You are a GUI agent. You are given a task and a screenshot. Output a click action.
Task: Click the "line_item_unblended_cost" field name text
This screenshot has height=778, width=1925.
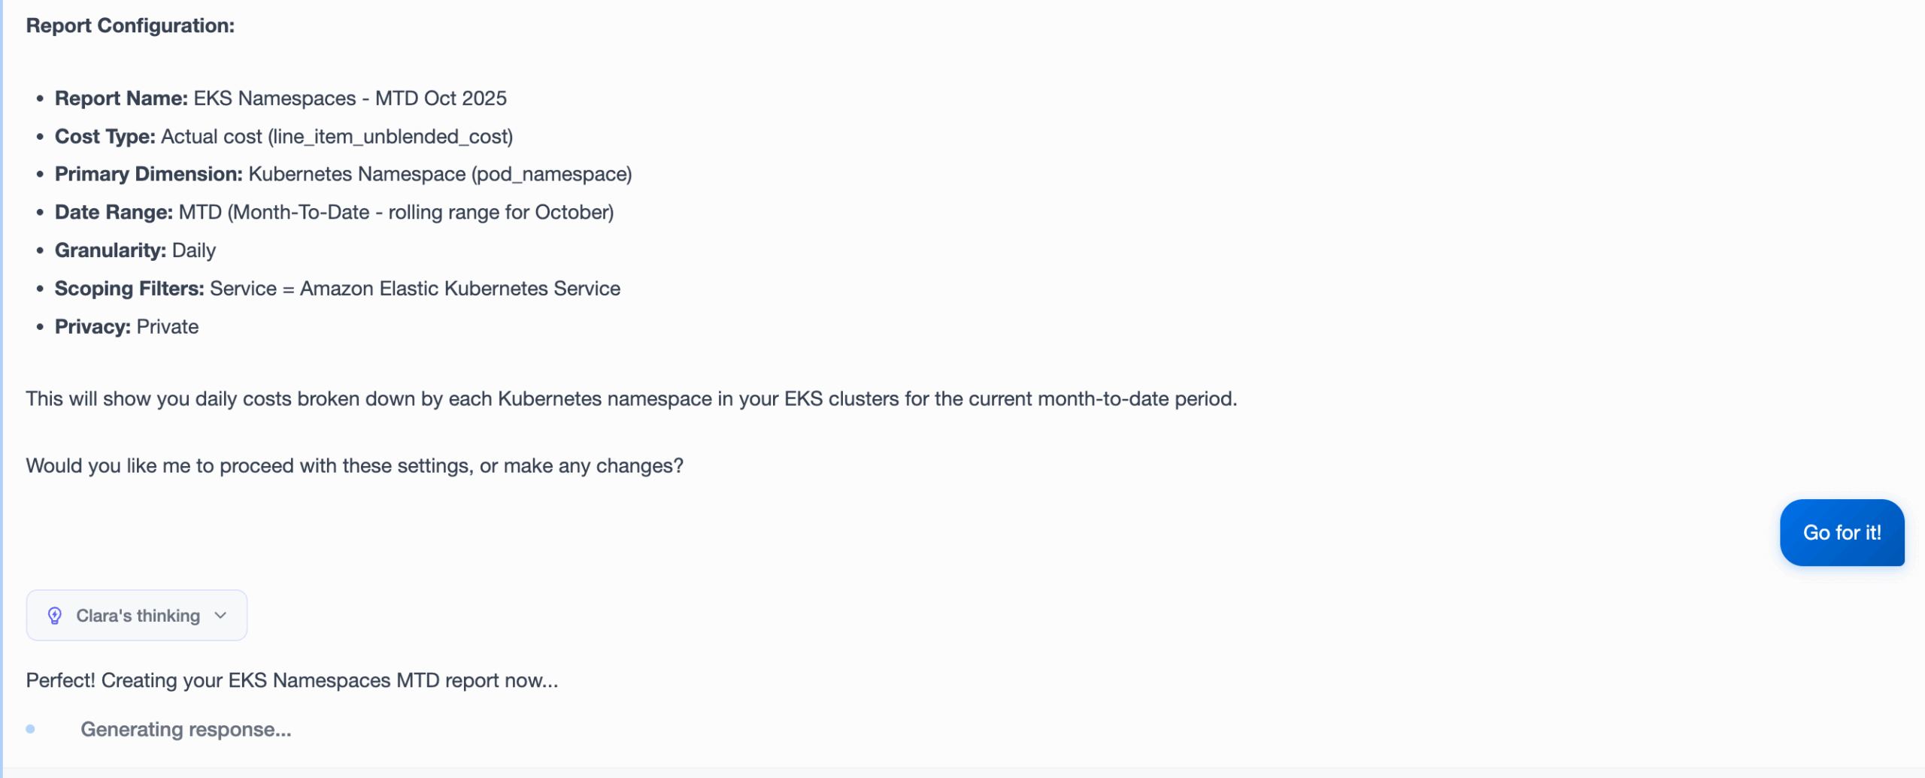pos(390,137)
